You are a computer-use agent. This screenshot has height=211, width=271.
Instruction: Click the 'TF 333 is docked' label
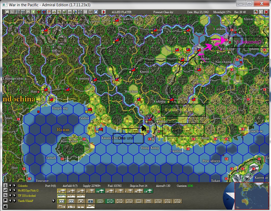pyautogui.click(x=27, y=196)
